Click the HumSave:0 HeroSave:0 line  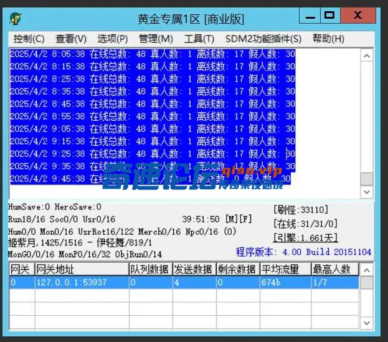click(55, 207)
